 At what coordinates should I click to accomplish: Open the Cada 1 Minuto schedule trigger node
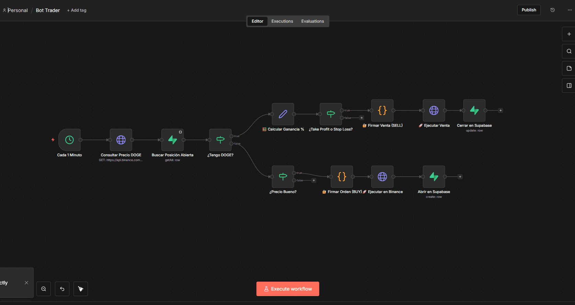click(x=69, y=140)
